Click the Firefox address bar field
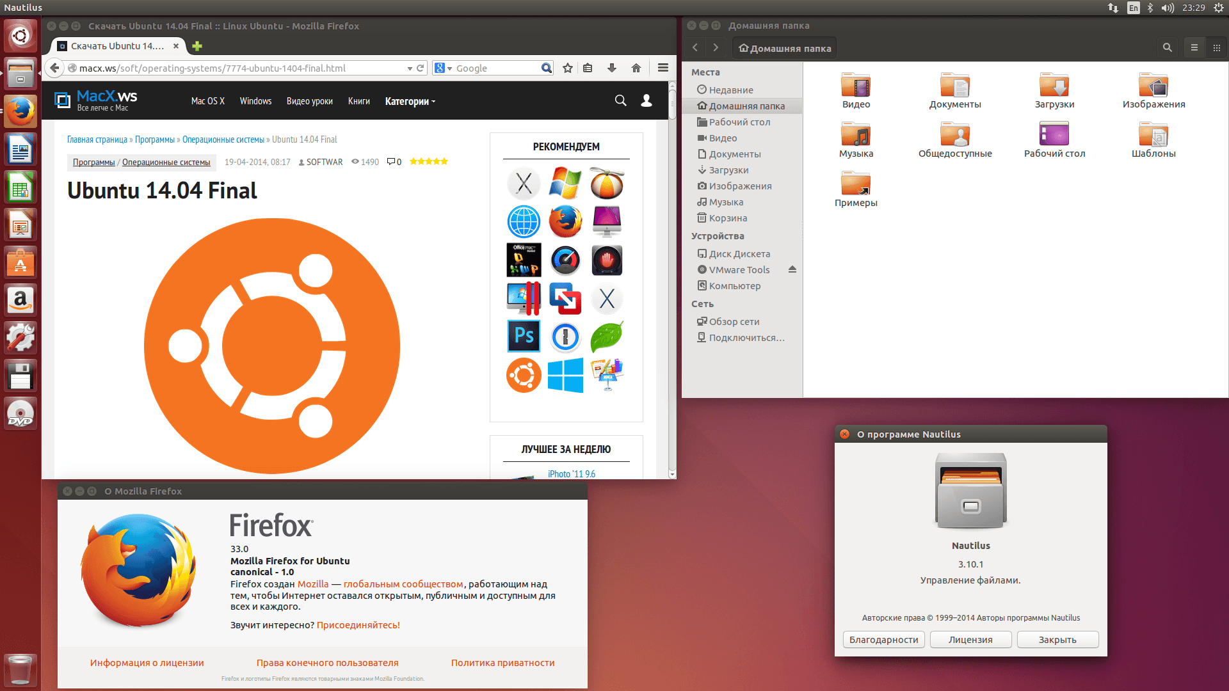 [237, 68]
